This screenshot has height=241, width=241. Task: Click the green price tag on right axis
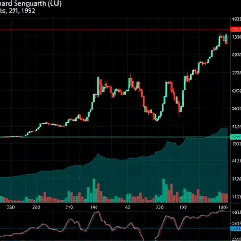tap(236, 137)
